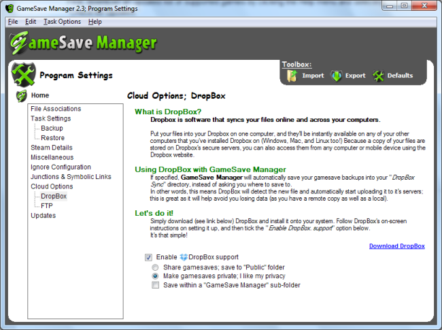The image size is (442, 330).
Task: Open the Task Options menu
Action: (x=62, y=22)
